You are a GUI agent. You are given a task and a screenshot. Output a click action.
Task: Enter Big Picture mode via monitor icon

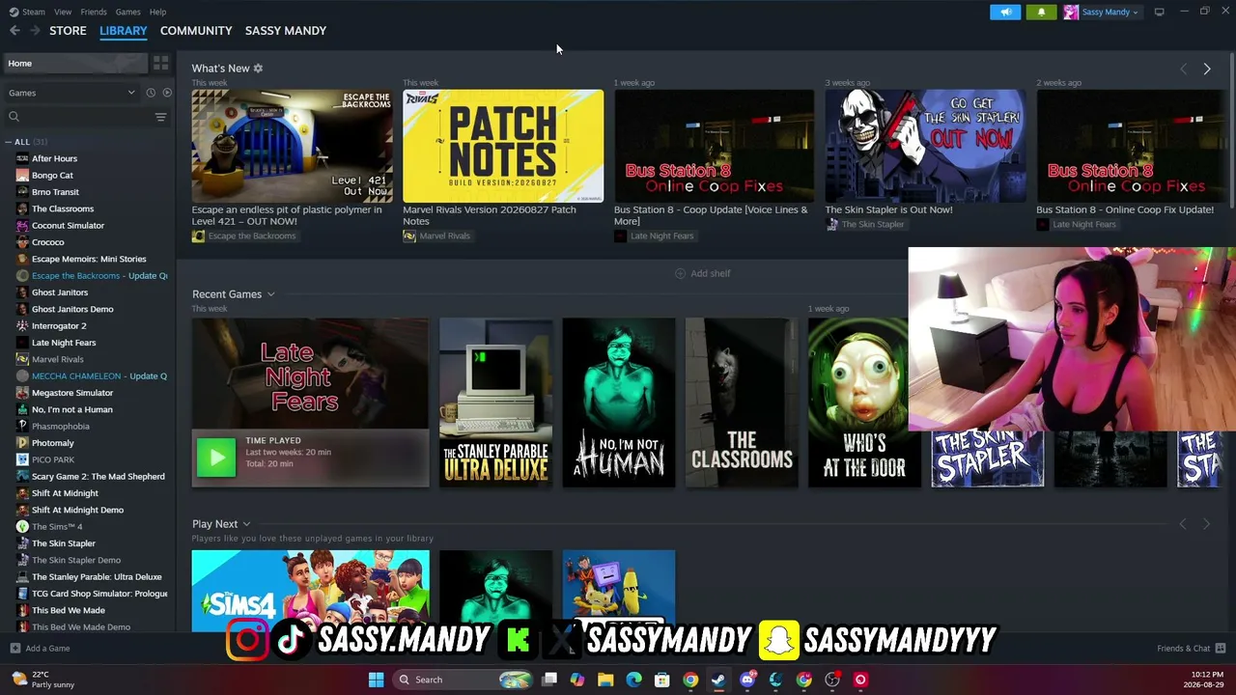point(1159,12)
